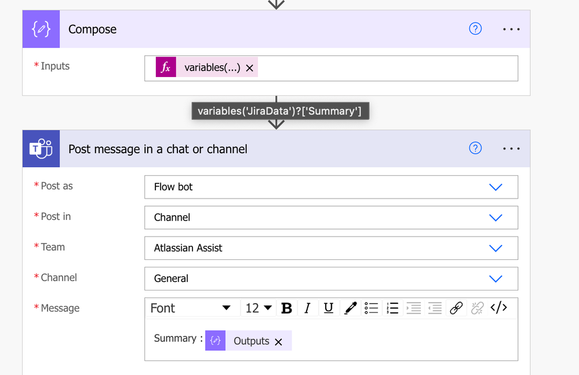Open the Compose action help icon
Viewport: 579px width, 375px height.
tap(475, 29)
